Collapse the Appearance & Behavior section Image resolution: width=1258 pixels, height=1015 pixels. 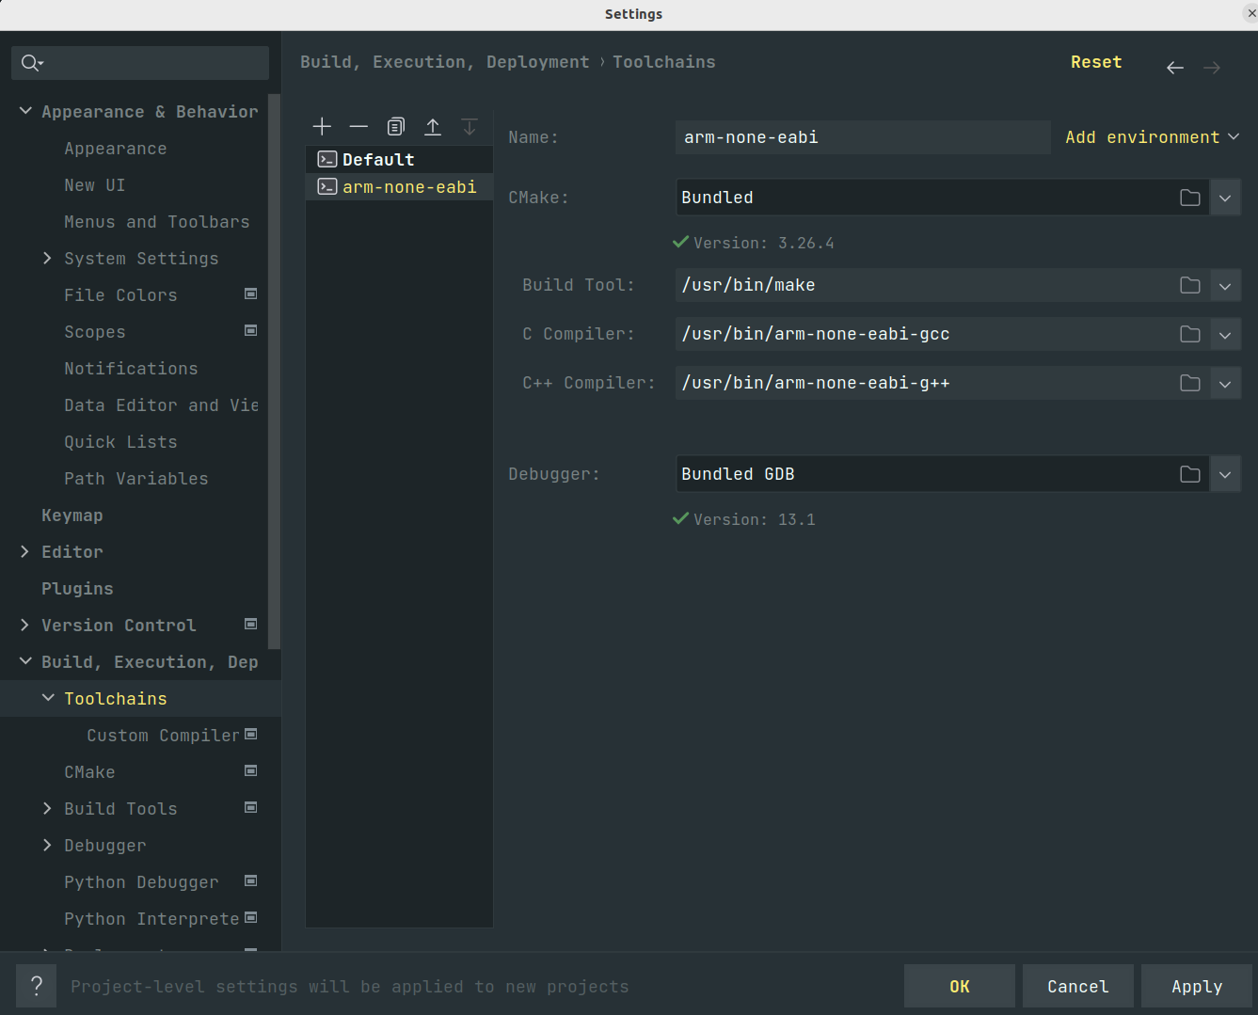pos(25,111)
